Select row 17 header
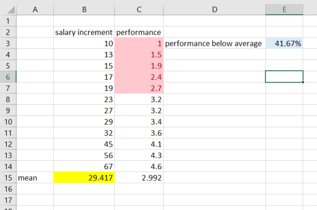 click(x=8, y=200)
